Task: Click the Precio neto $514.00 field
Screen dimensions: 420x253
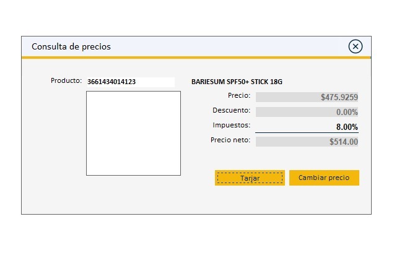Action: point(307,142)
